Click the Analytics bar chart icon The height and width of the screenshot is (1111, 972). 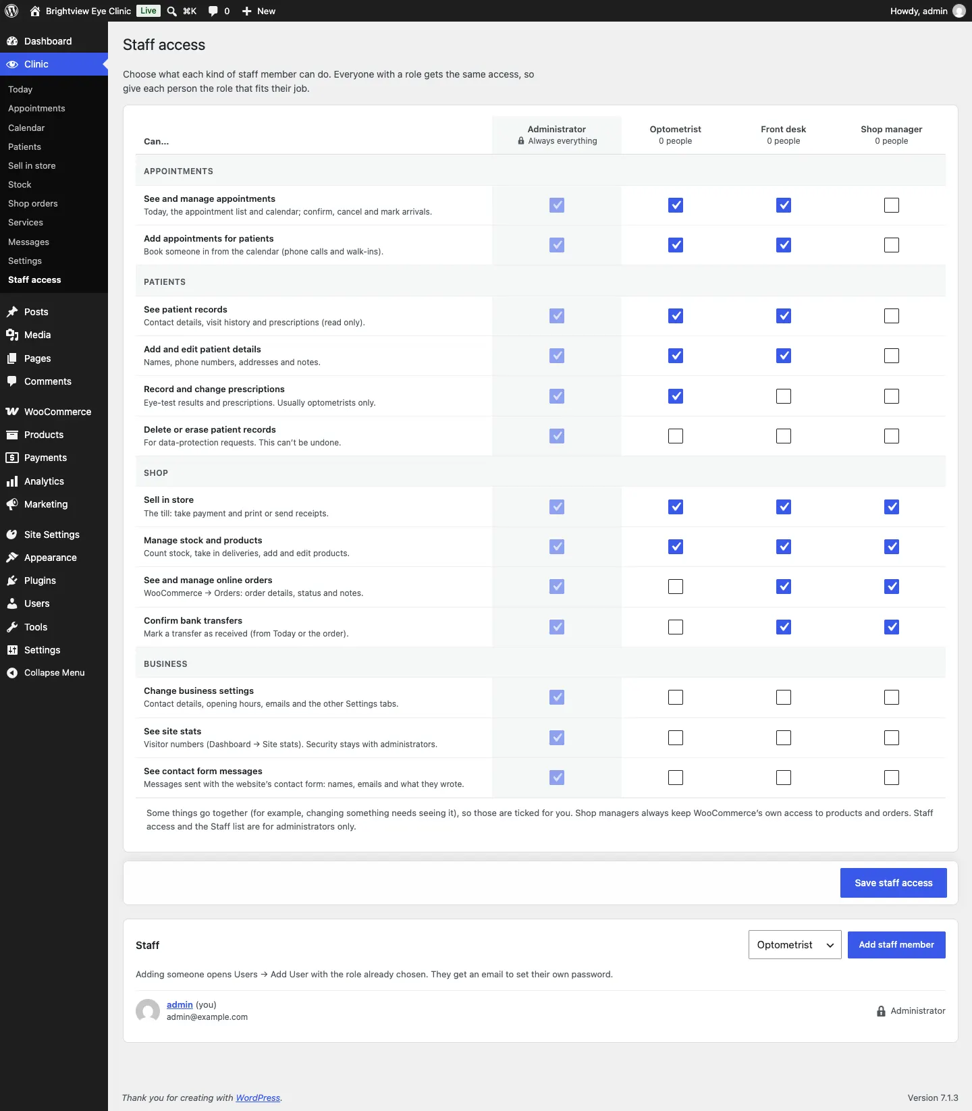12,481
